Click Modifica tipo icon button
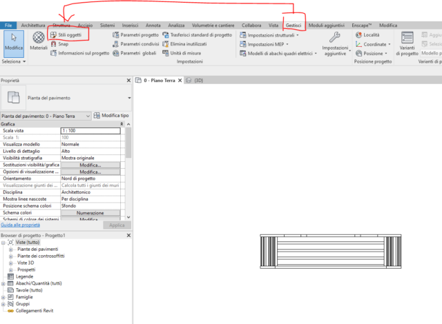The width and height of the screenshot is (442, 324). tap(111, 116)
